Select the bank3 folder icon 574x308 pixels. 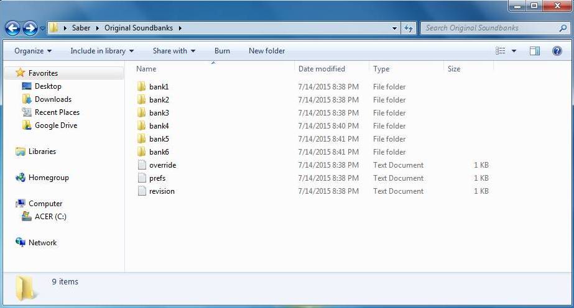pos(142,113)
